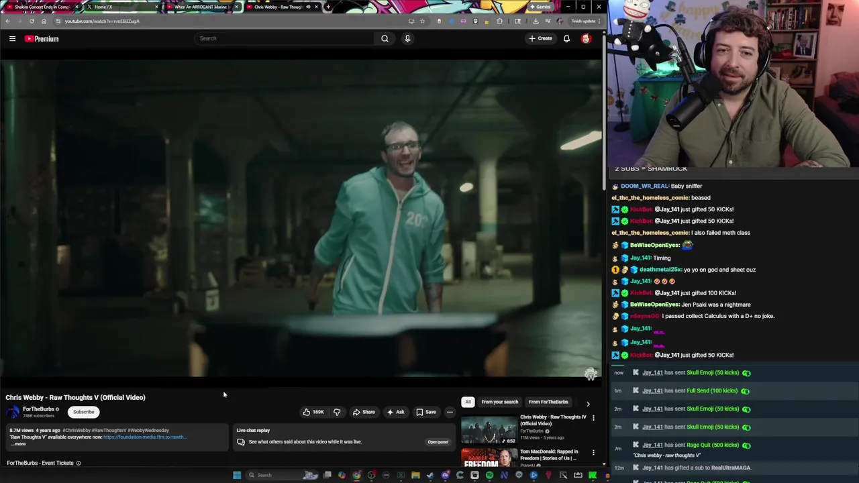The height and width of the screenshot is (483, 859).
Task: Switch to When An ARROGANT Marine tab
Action: [201, 7]
